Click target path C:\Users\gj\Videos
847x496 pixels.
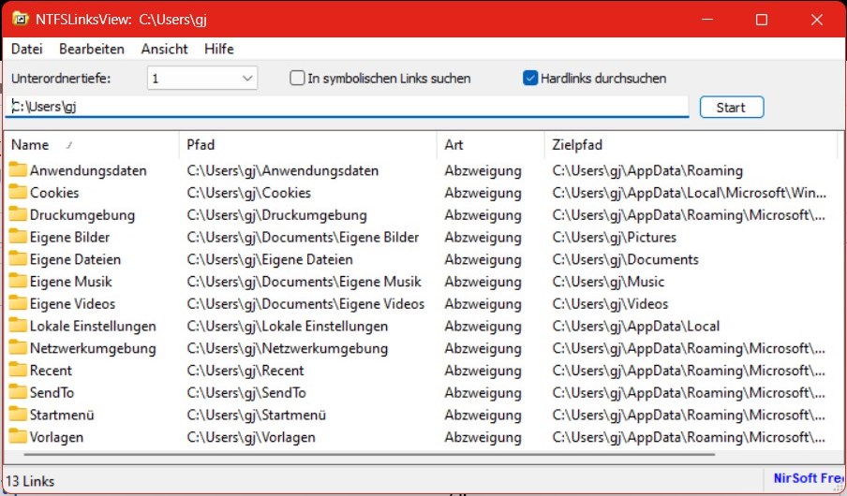pyautogui.click(x=610, y=303)
